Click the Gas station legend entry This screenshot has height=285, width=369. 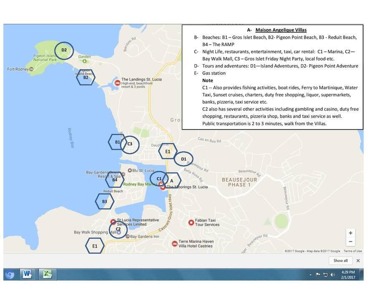pyautogui.click(x=214, y=73)
